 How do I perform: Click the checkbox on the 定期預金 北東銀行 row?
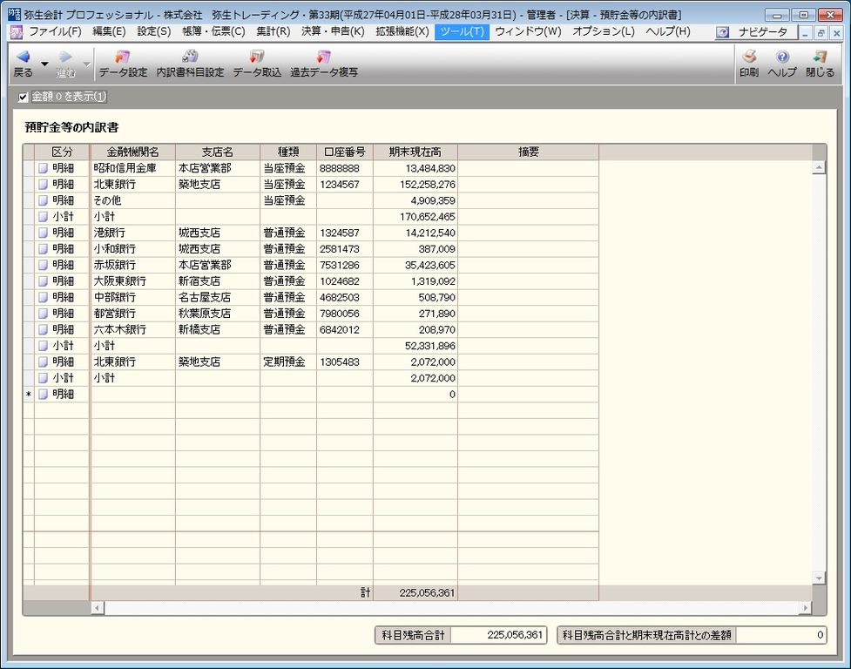(40, 362)
